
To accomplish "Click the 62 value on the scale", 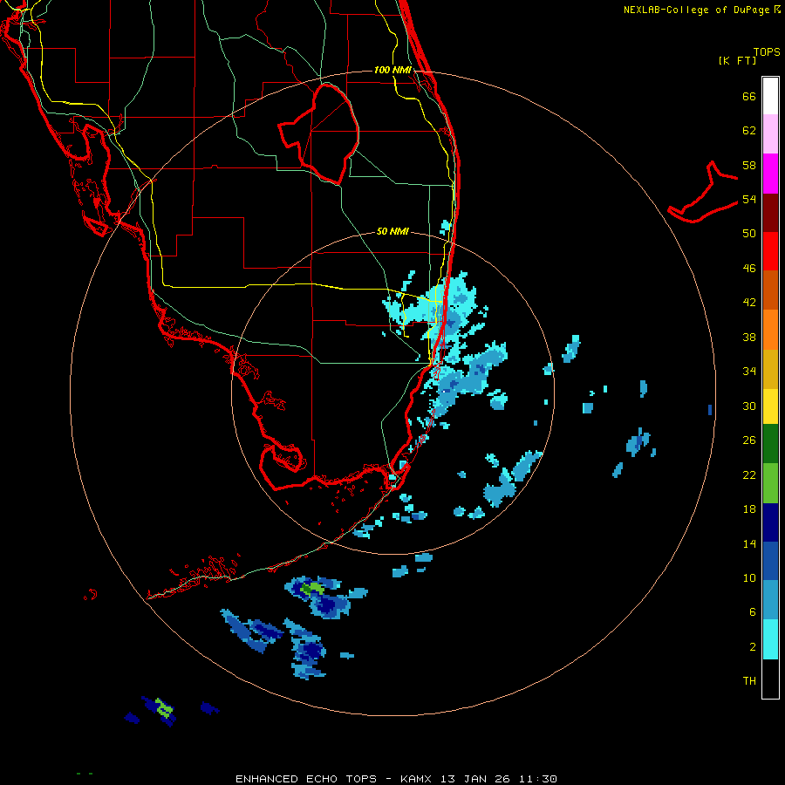I will click(x=749, y=131).
